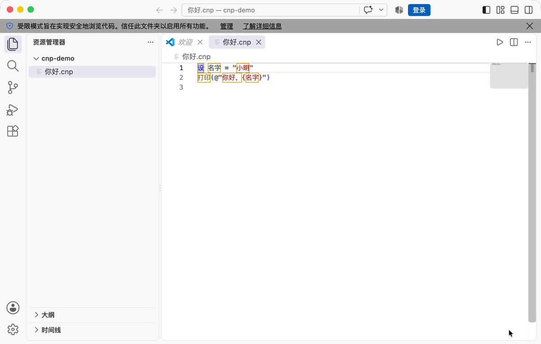Split the editor to the right
This screenshot has height=344, width=541.
coord(513,42)
